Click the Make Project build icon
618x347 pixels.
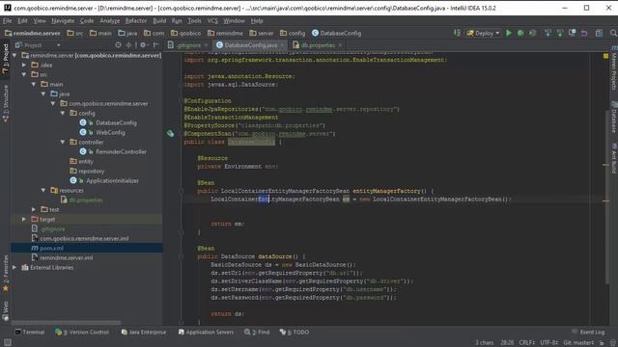[x=457, y=33]
